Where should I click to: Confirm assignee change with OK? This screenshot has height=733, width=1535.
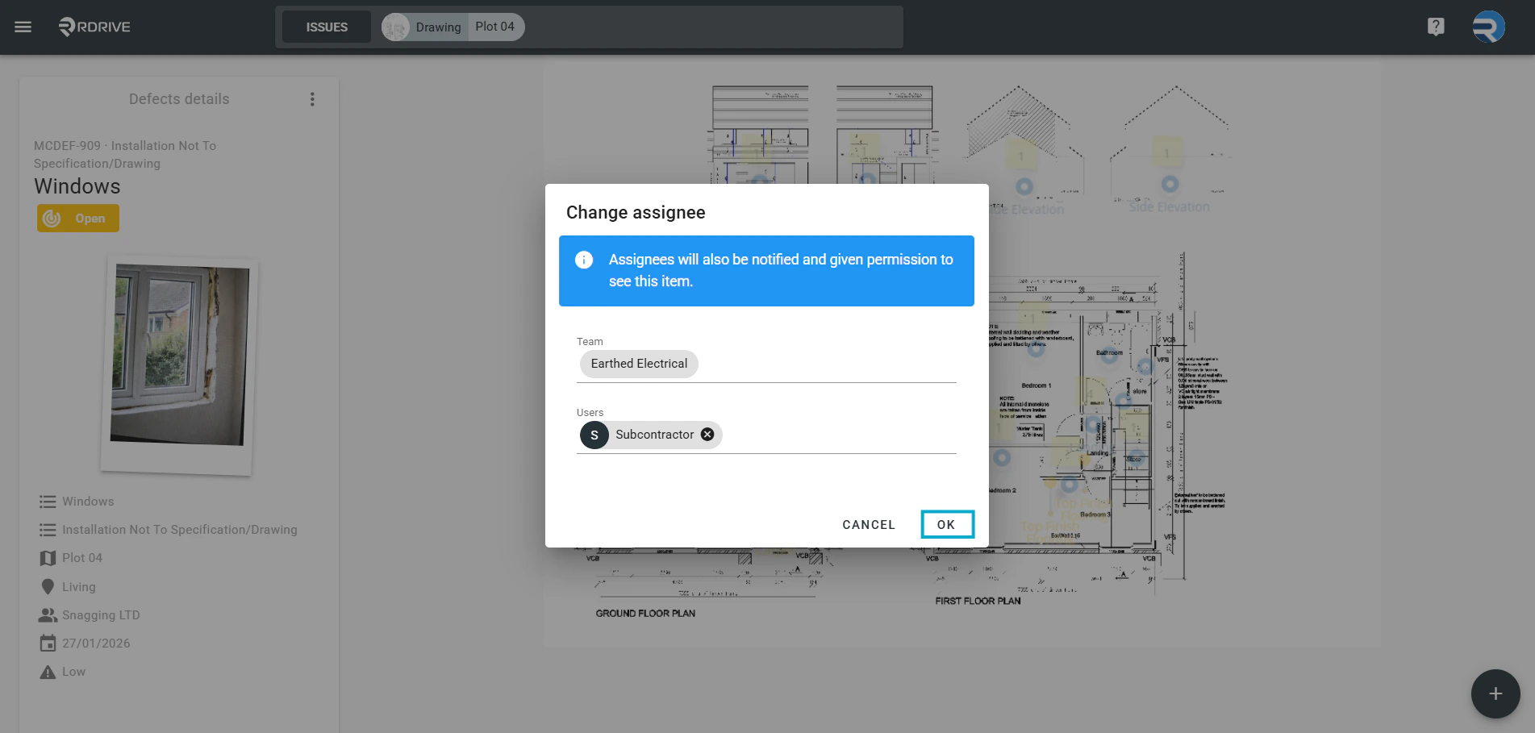click(947, 523)
